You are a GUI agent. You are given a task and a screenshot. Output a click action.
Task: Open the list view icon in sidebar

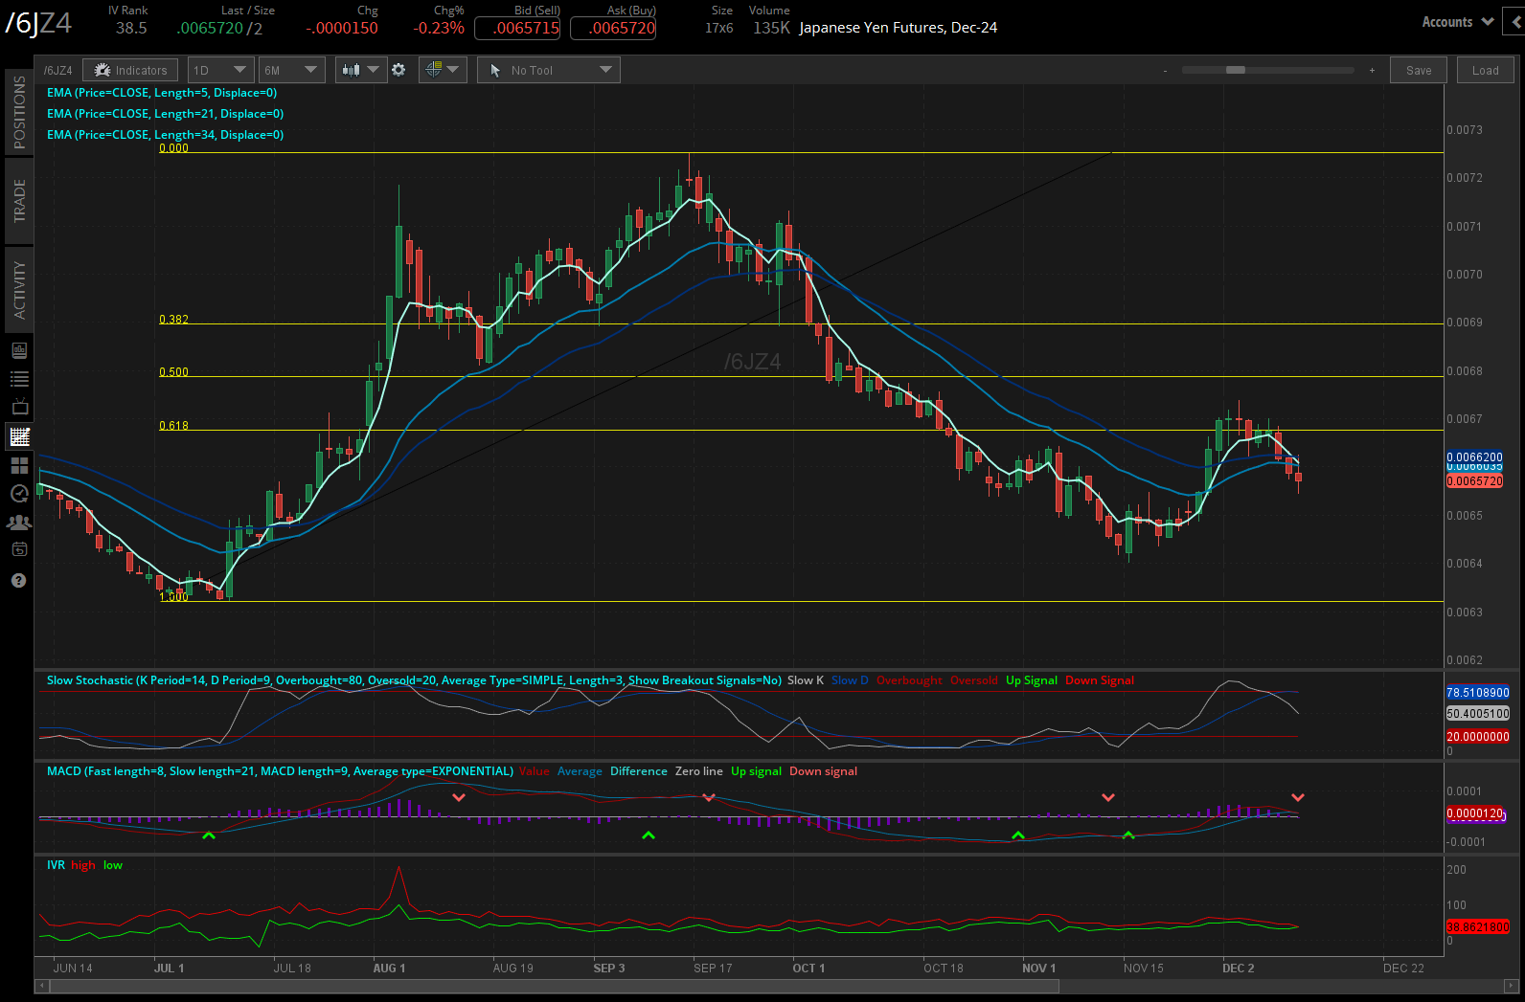pos(19,379)
